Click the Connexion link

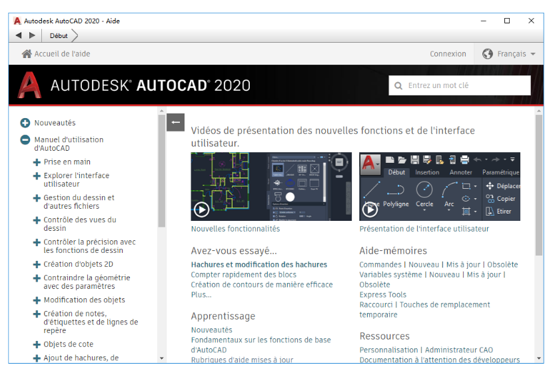(x=448, y=53)
